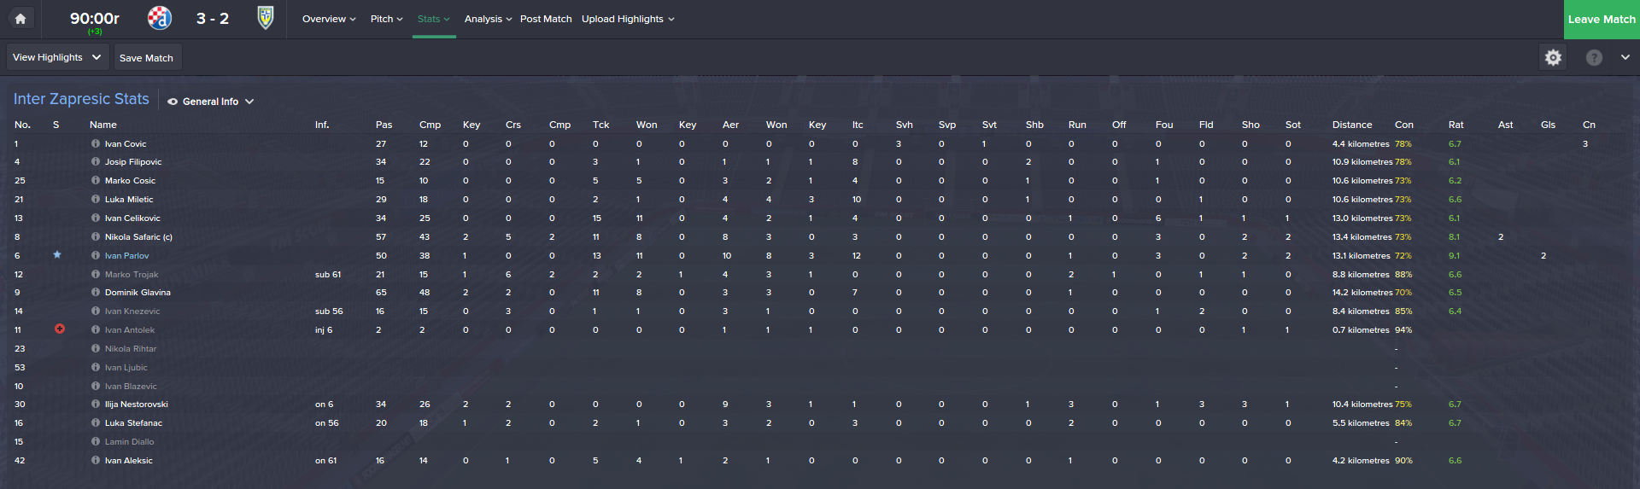Click the help question mark icon
Screen dimensions: 1640x489
coord(1594,57)
